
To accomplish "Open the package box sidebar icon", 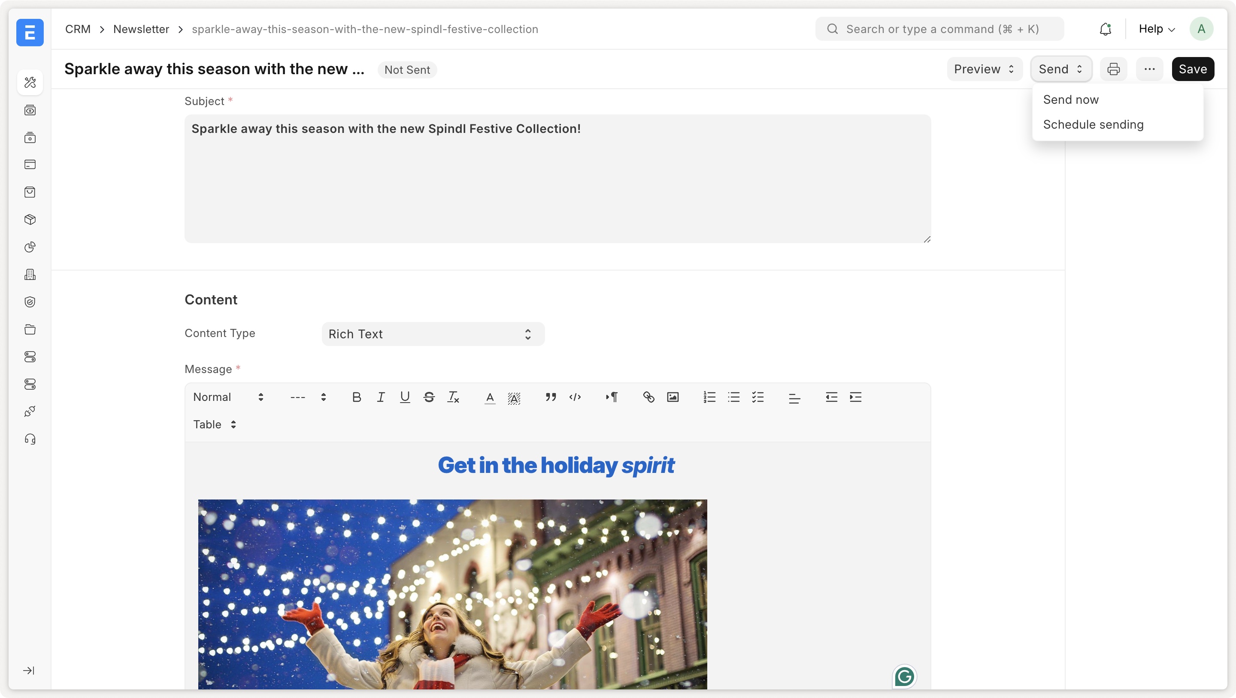I will [x=30, y=220].
